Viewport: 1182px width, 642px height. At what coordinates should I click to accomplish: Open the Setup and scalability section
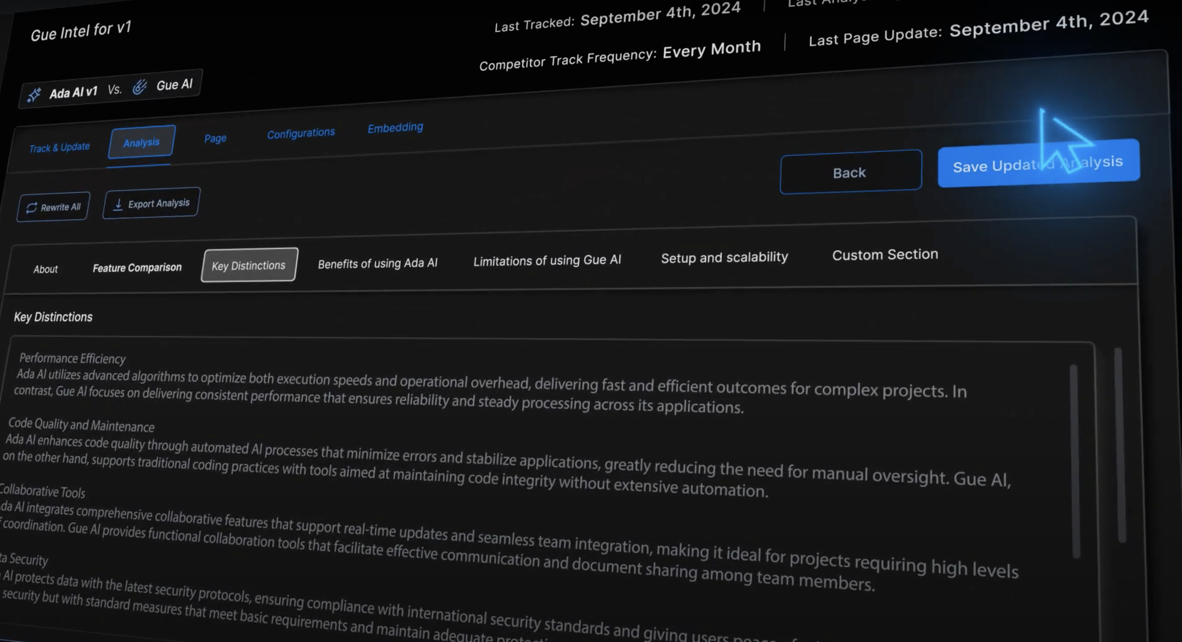coord(724,257)
